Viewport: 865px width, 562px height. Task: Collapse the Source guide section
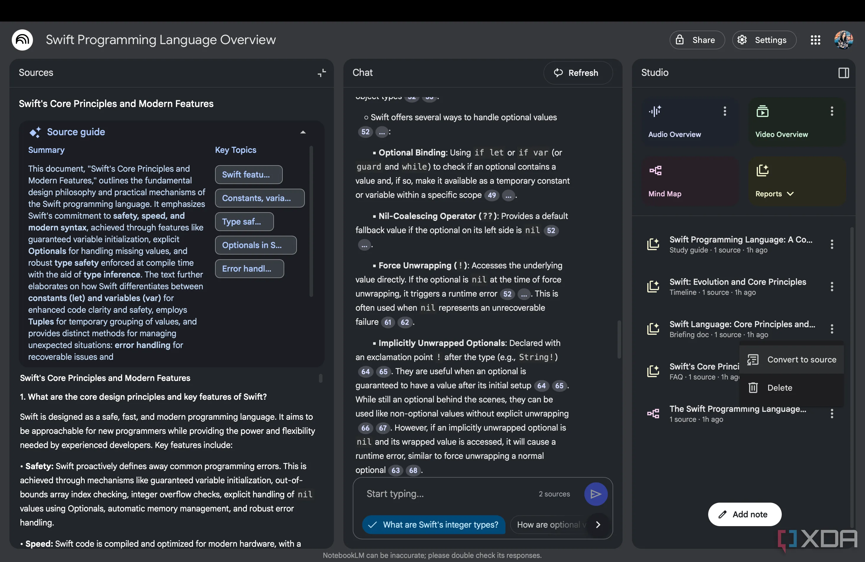point(303,132)
